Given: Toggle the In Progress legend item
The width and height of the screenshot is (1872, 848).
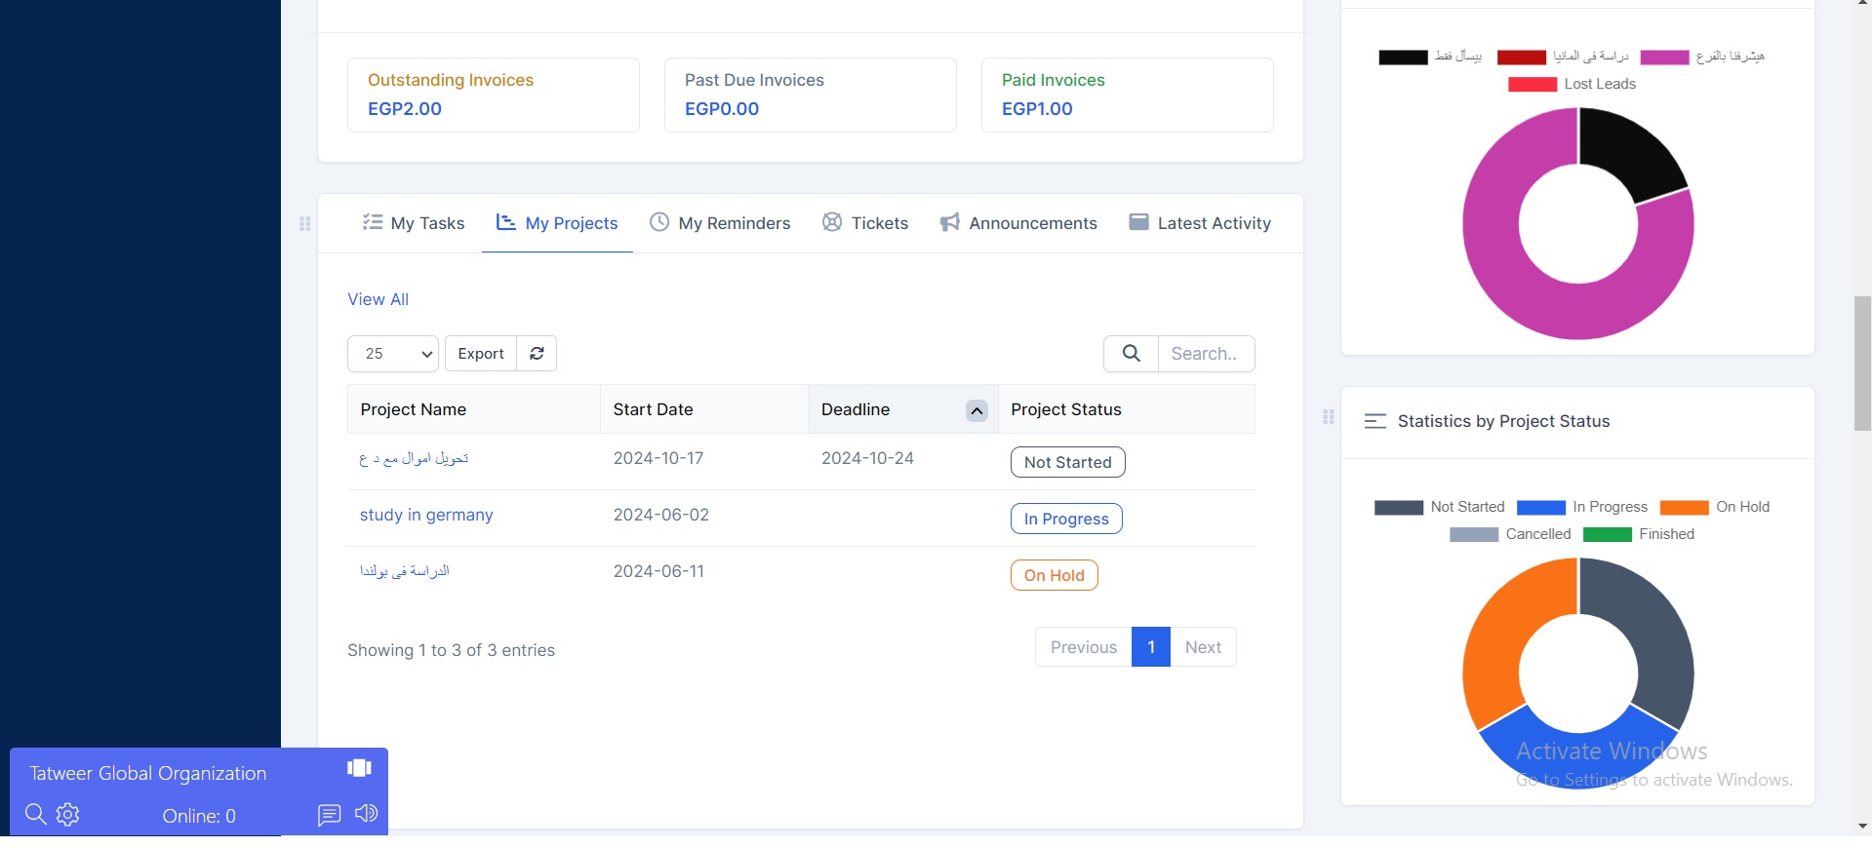Looking at the screenshot, I should pyautogui.click(x=1581, y=507).
